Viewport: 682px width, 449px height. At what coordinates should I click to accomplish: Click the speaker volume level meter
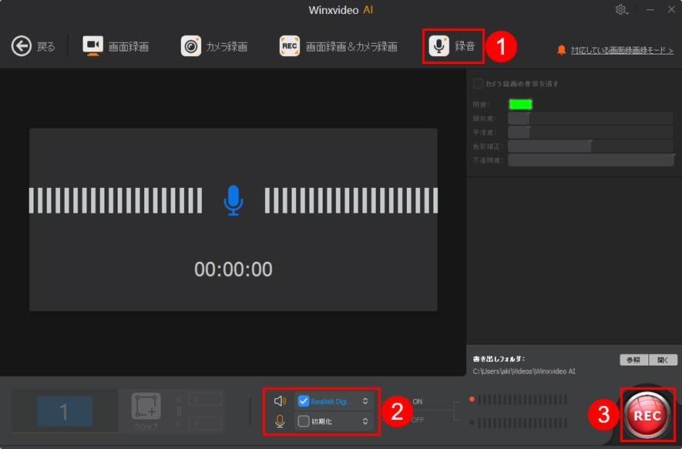522,399
